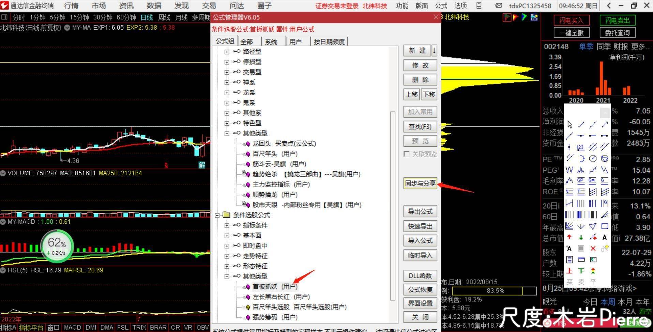653x332 pixels.
Task: Select the text annotation tool (A)
Action: (604, 237)
